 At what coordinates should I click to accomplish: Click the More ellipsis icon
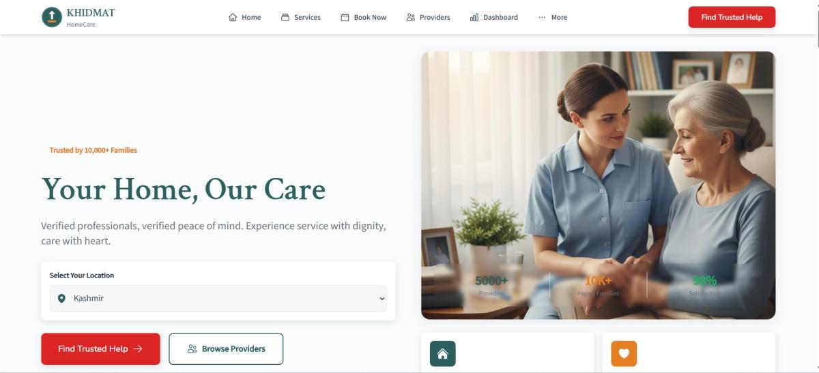[542, 17]
